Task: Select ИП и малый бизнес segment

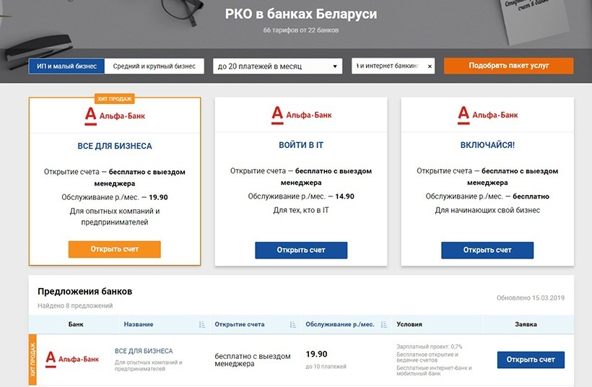Action: pos(67,66)
